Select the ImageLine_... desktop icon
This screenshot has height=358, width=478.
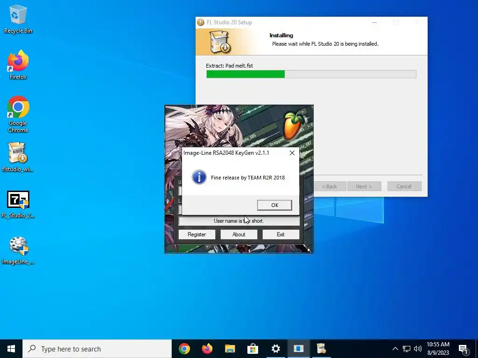point(18,250)
